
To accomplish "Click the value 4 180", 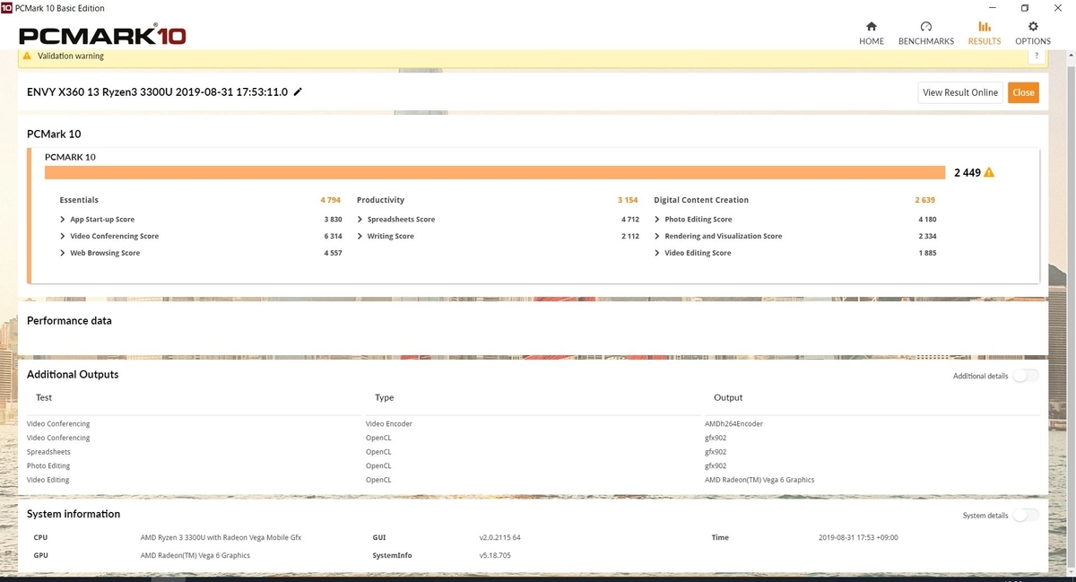I will coord(927,220).
